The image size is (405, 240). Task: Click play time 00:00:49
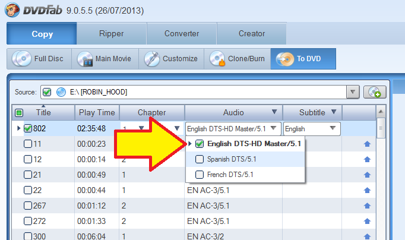91,175
